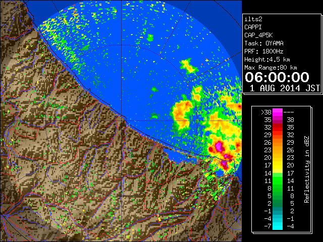The height and width of the screenshot is (242, 323).
Task: Click the cyan -7 dBZ legend swatch
Action: tap(278, 226)
